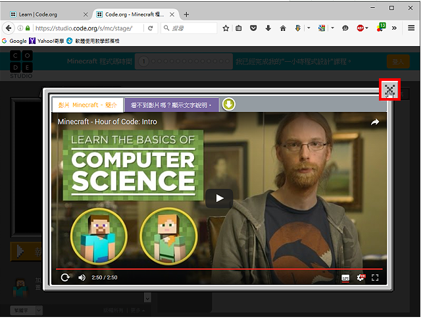The width and height of the screenshot is (423, 319).
Task: Expand the dropdown beside the grid extension
Action: click(x=332, y=28)
